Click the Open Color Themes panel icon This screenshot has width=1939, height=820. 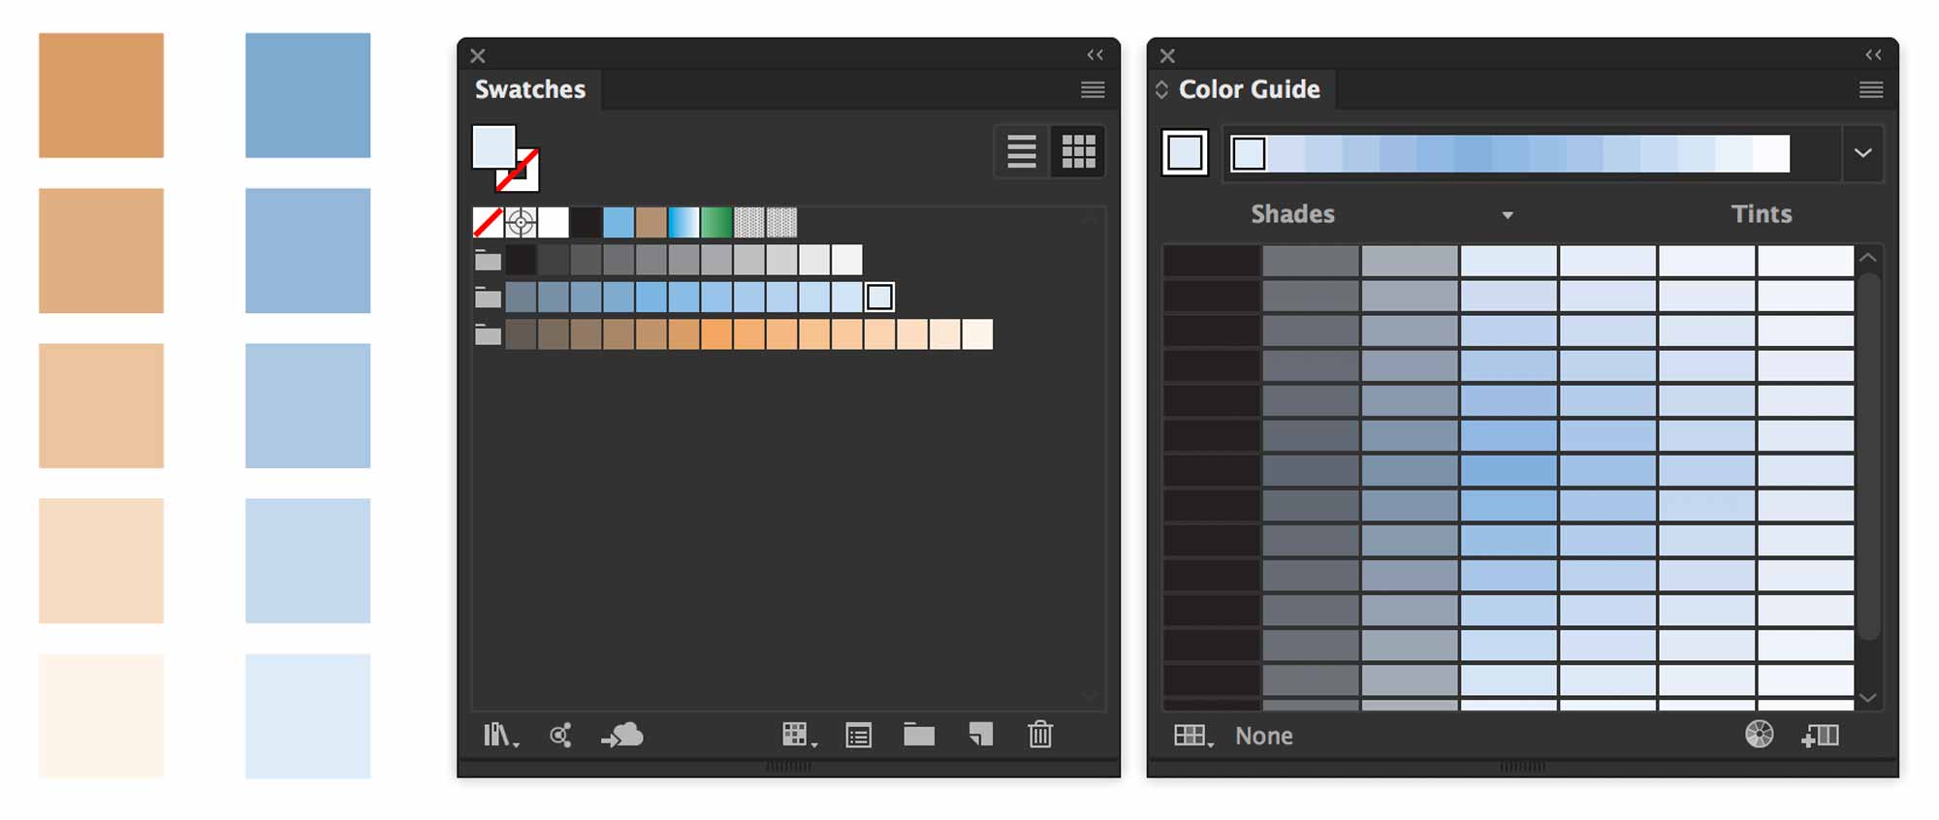pos(560,736)
